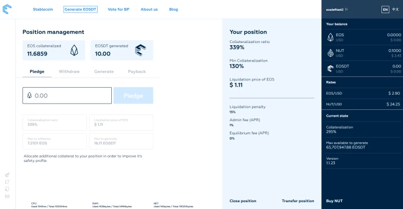403x209 pixels.
Task: Click the Min Collateralization 130% value
Action: click(x=237, y=66)
